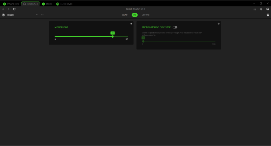This screenshot has height=146, width=271.
Task: Open settings via the gear icon
Action: [261, 9]
